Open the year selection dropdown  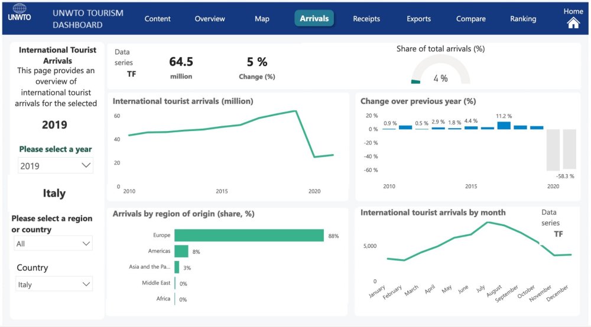click(x=56, y=166)
